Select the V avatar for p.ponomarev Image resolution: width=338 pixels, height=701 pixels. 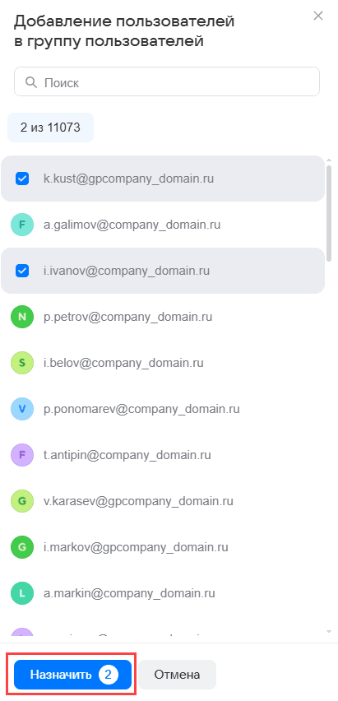pyautogui.click(x=22, y=409)
